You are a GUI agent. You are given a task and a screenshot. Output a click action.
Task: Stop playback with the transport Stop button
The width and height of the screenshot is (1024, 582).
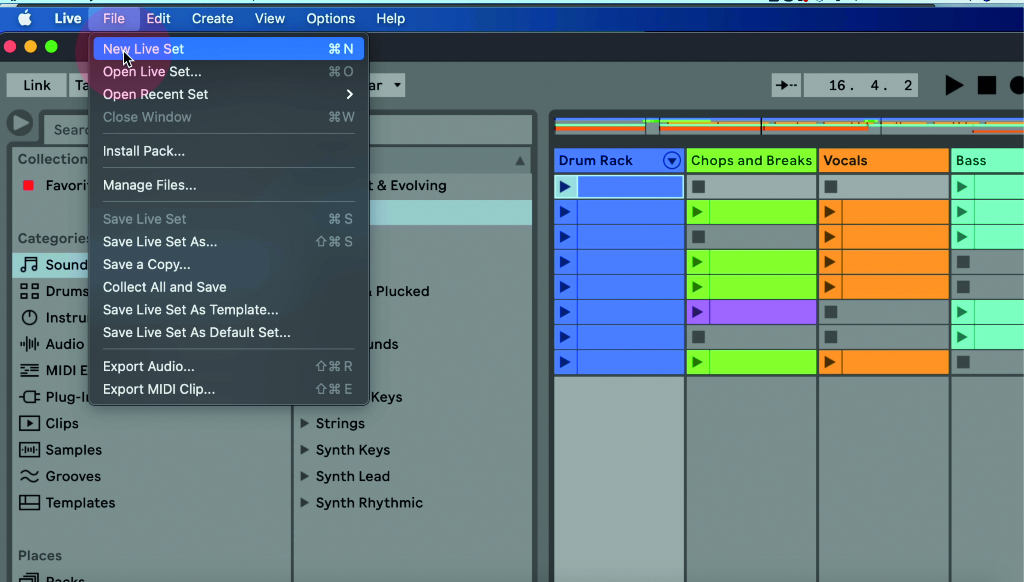tap(987, 86)
